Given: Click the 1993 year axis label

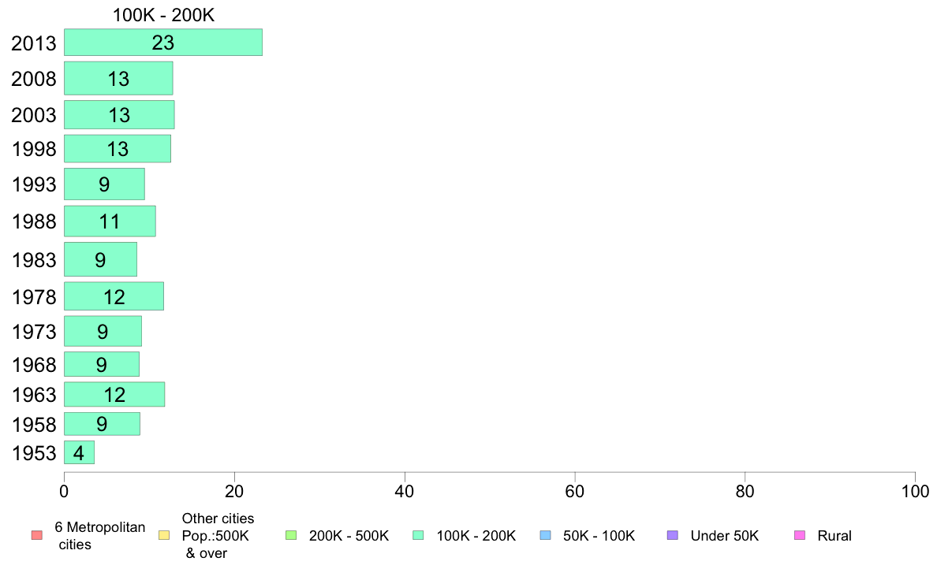Looking at the screenshot, I should [x=33, y=184].
